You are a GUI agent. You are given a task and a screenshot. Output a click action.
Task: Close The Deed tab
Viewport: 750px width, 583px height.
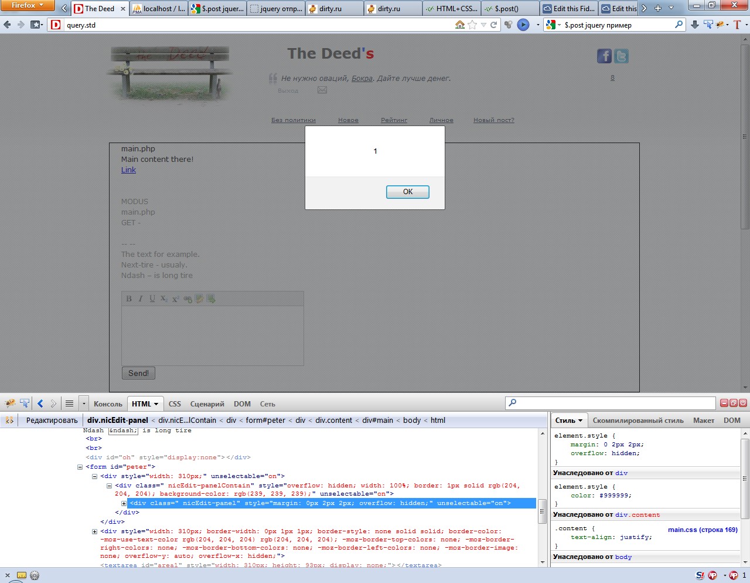[x=122, y=9]
